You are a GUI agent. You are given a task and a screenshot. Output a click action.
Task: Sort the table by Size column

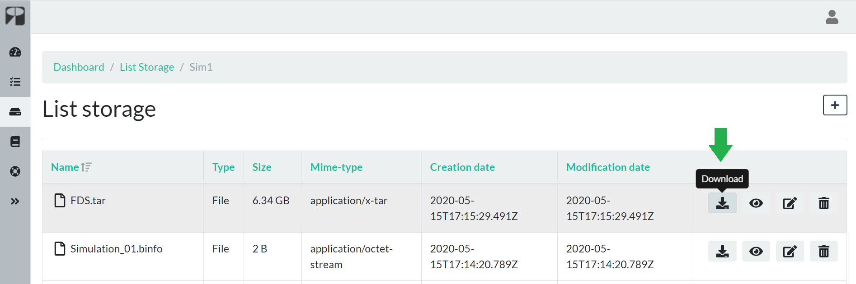[x=262, y=167]
